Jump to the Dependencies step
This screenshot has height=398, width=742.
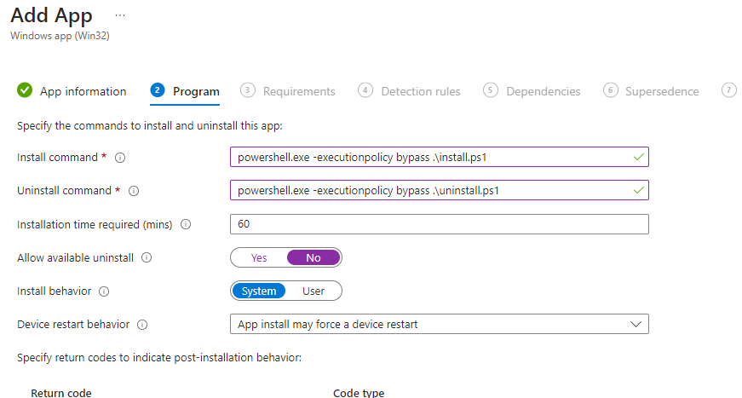pyautogui.click(x=543, y=91)
